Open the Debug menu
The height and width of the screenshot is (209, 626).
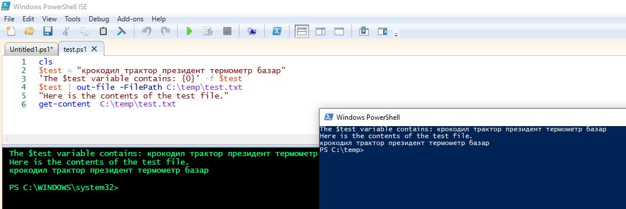pyautogui.click(x=99, y=18)
